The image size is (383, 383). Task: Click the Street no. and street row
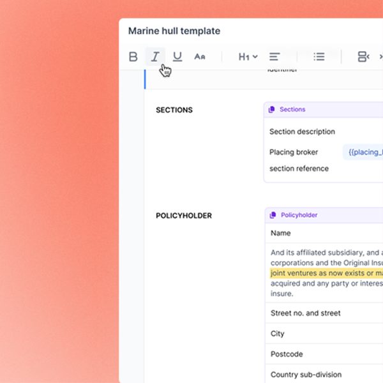[x=324, y=313]
